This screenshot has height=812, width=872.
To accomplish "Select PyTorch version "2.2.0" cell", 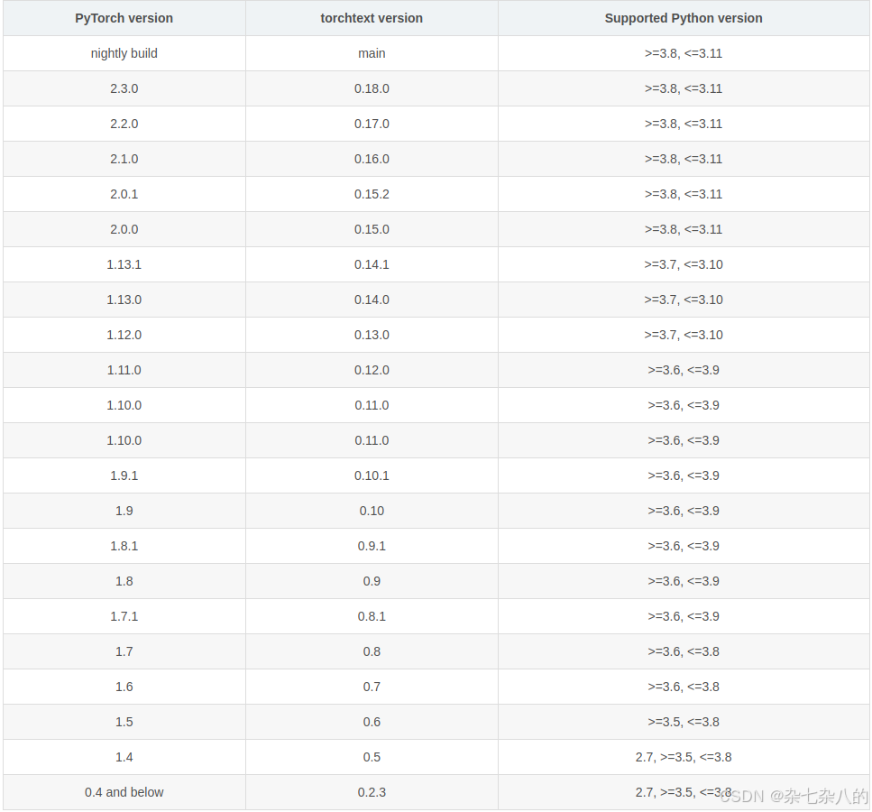I will [x=124, y=124].
